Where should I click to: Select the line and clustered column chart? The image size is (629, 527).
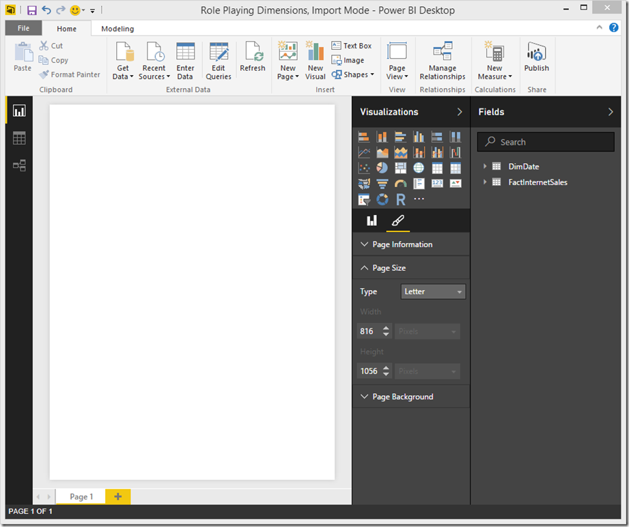(437, 152)
